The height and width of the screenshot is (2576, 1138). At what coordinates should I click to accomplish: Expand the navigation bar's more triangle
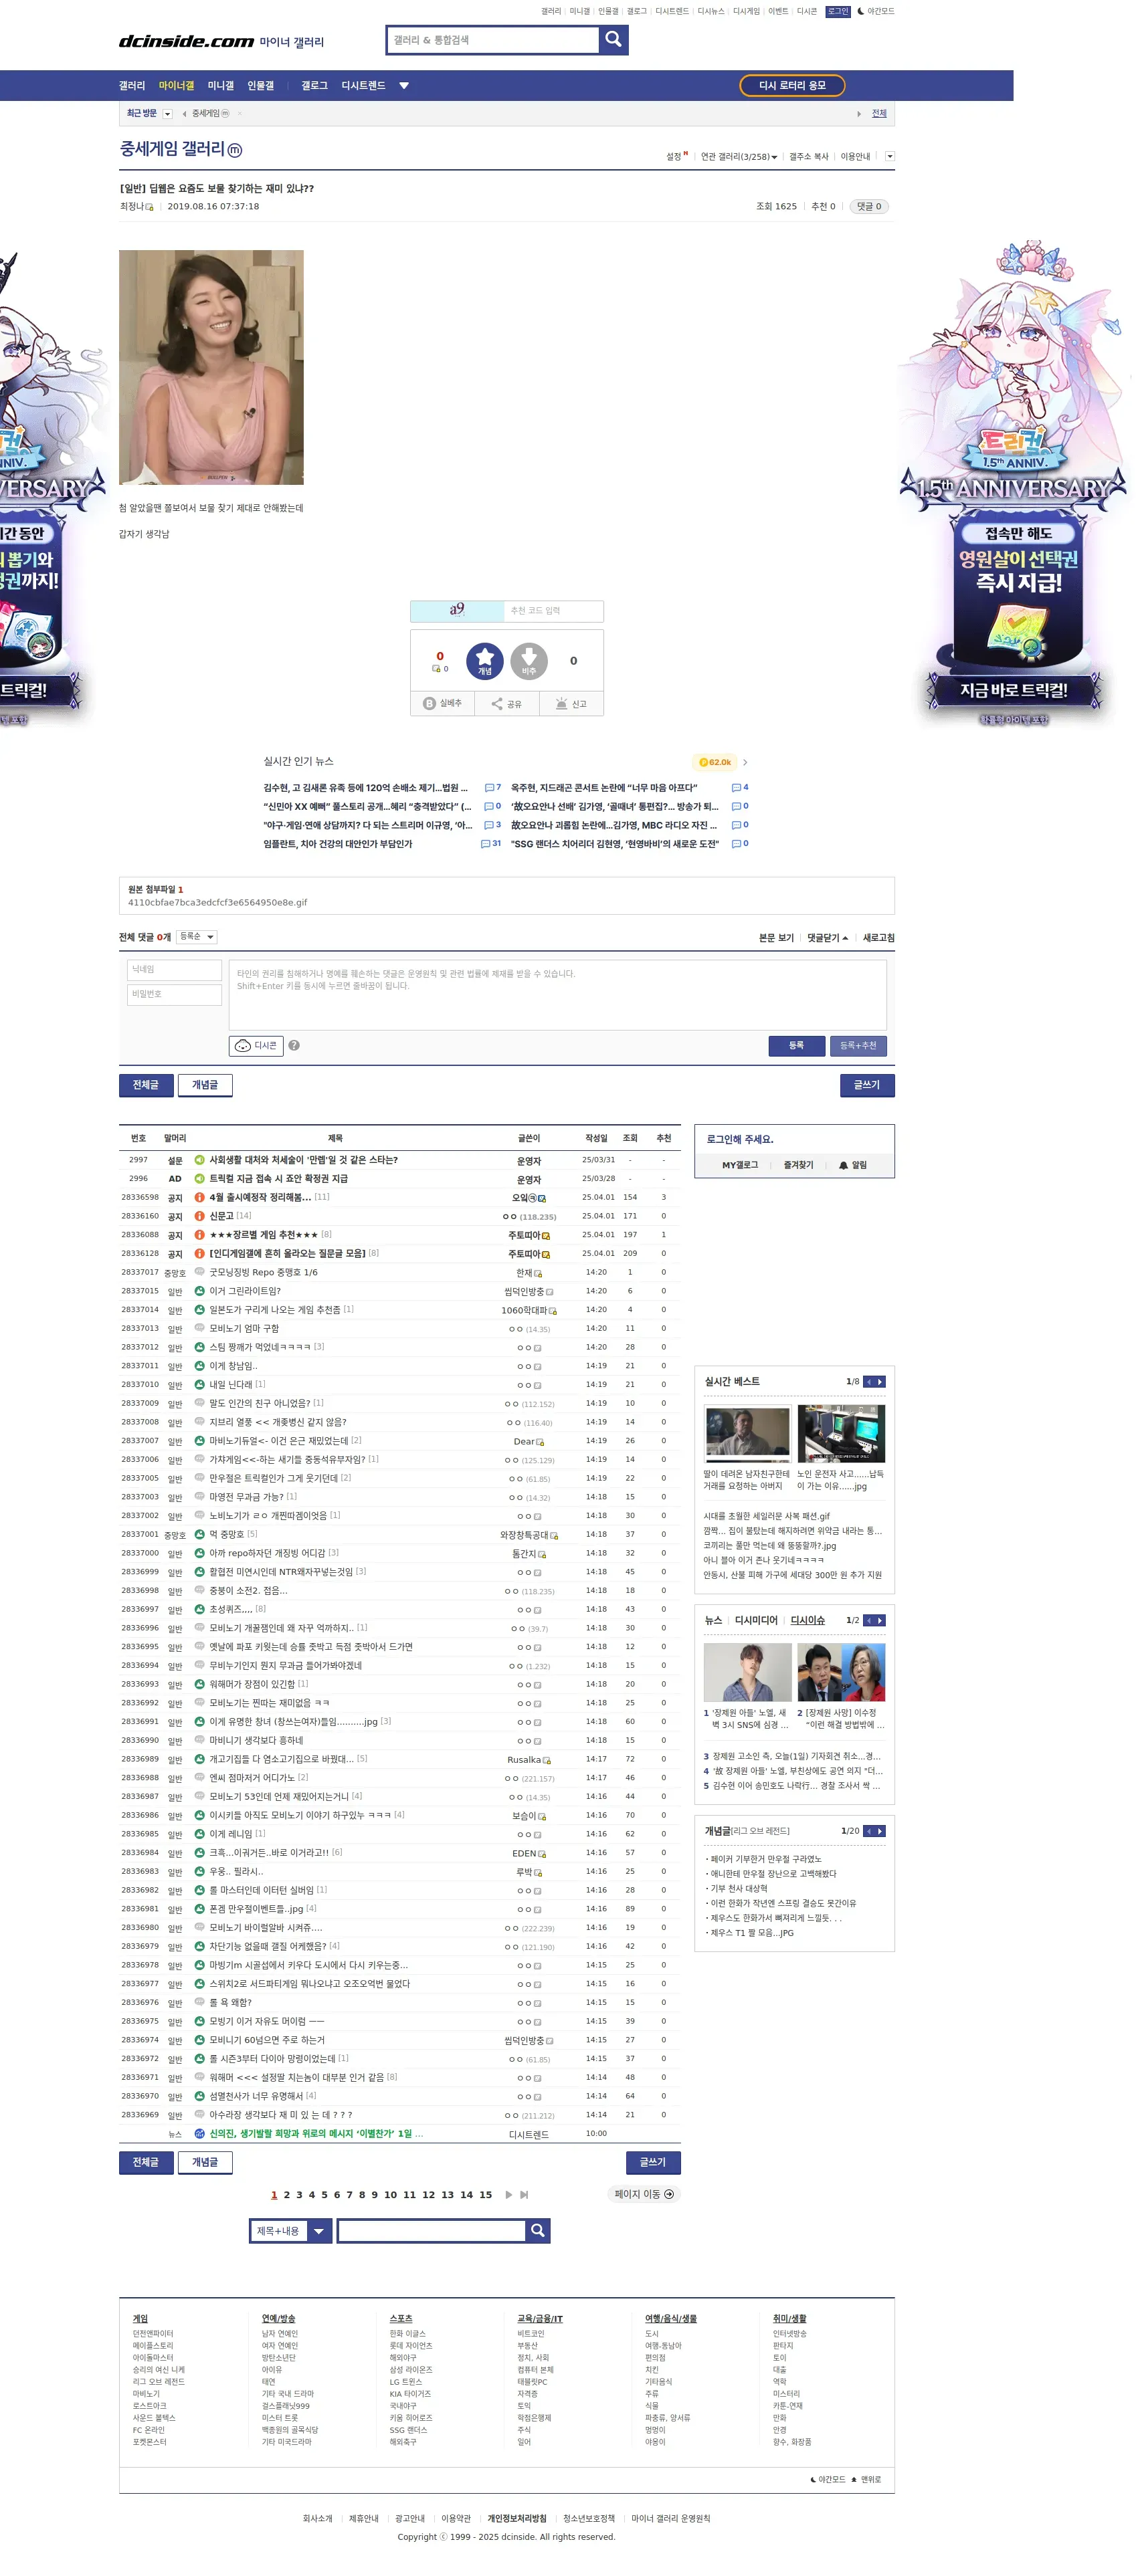[x=404, y=86]
